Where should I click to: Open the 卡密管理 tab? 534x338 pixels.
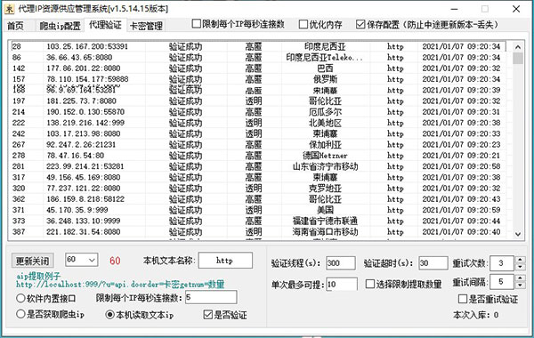tap(146, 26)
